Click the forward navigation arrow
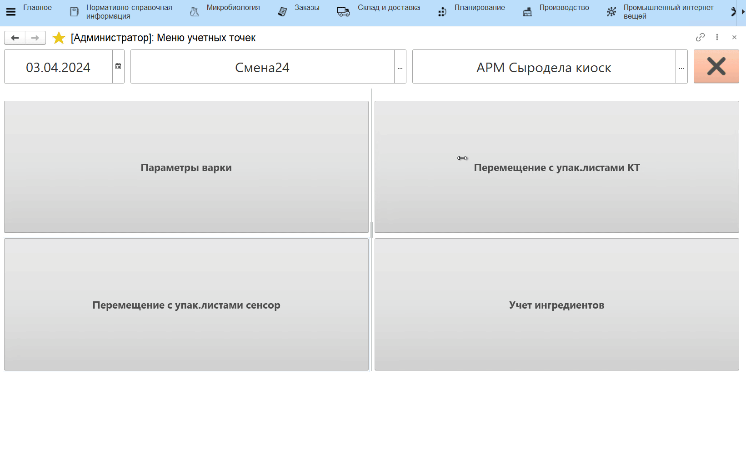Screen dimensions: 746x452 pyautogui.click(x=35, y=38)
